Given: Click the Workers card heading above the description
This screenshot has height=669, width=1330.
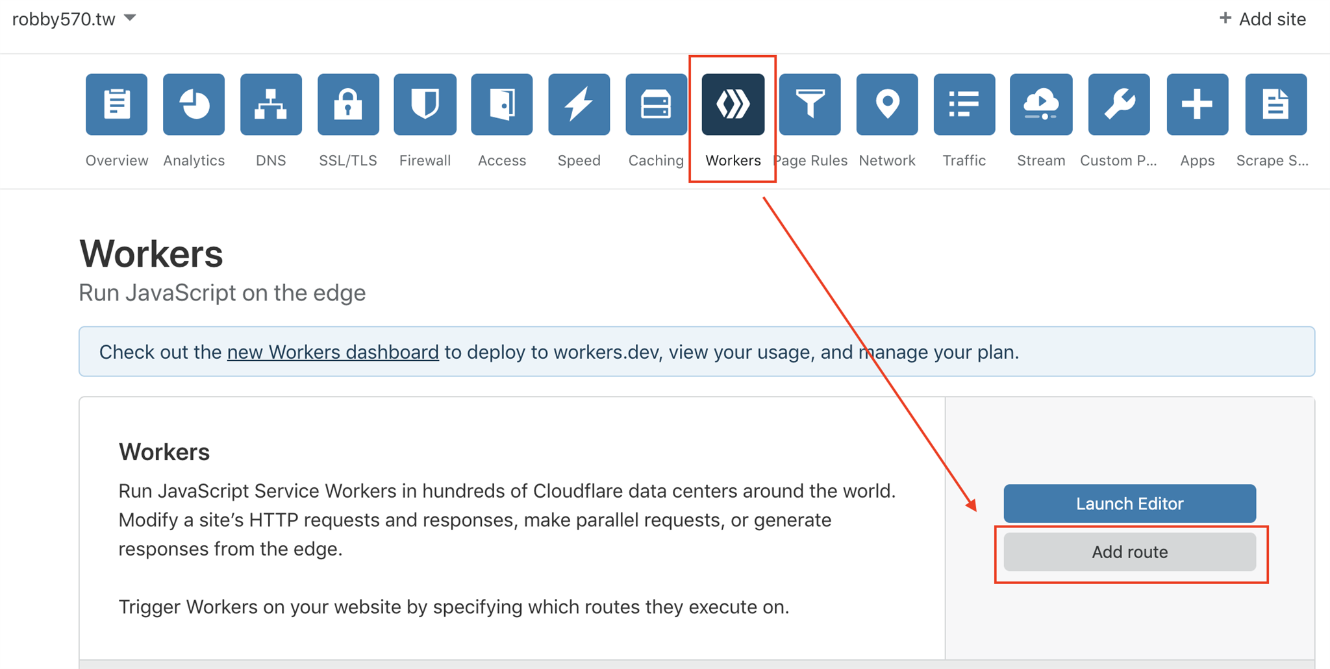Looking at the screenshot, I should (164, 452).
